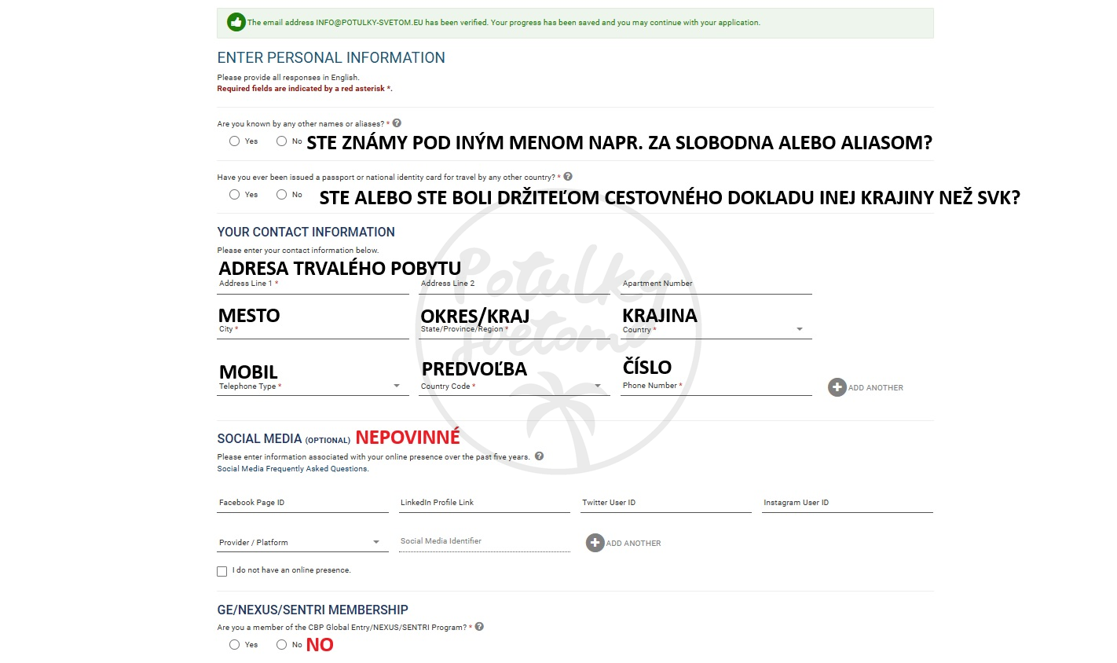Click plus icon to add another phone
This screenshot has height=663, width=1117.
837,387
